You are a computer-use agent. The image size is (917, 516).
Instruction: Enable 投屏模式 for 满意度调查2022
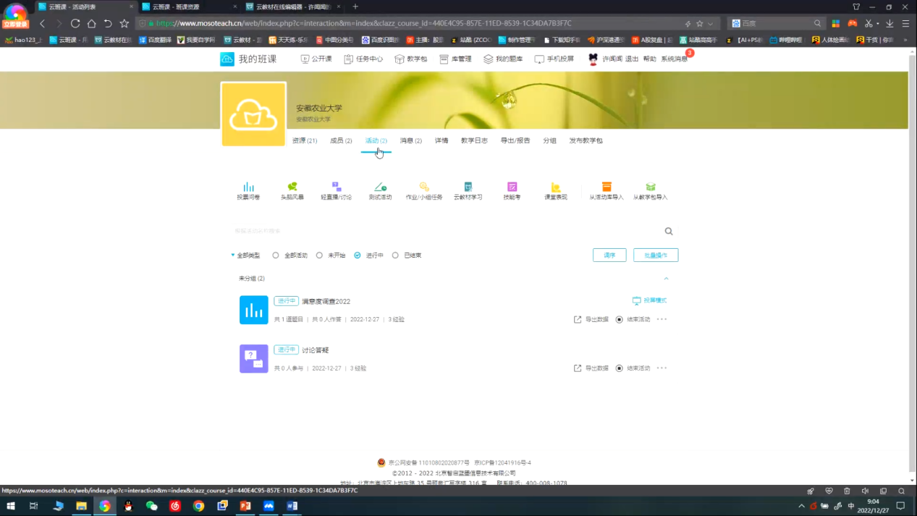[649, 300]
